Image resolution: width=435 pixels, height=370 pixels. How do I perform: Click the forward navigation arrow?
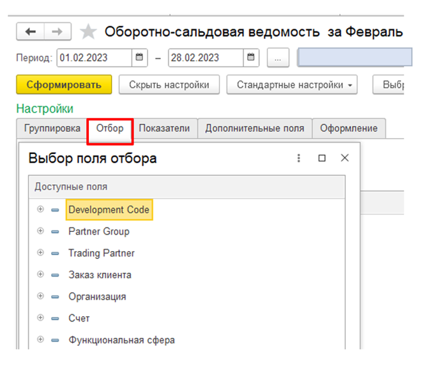pyautogui.click(x=57, y=32)
